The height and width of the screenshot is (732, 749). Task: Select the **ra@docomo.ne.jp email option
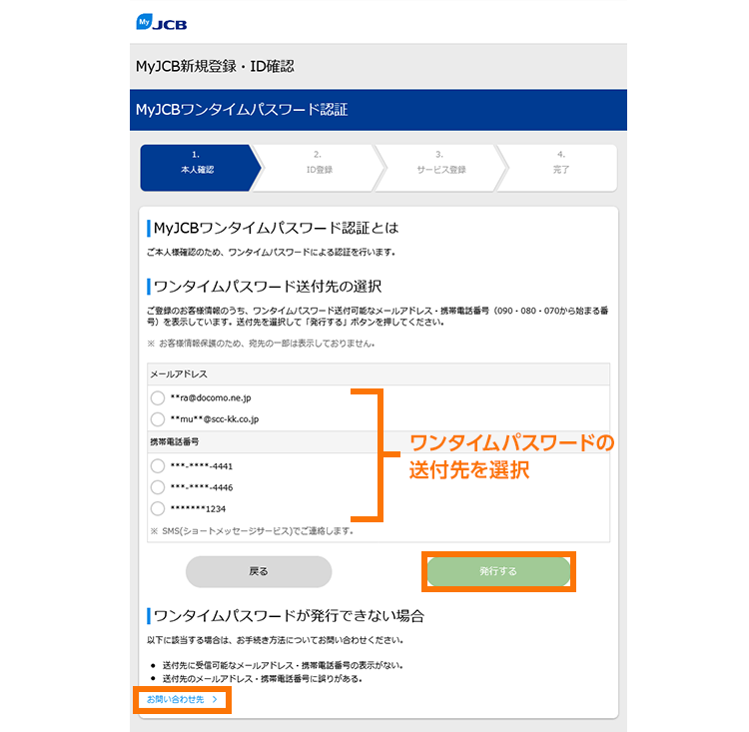point(158,397)
